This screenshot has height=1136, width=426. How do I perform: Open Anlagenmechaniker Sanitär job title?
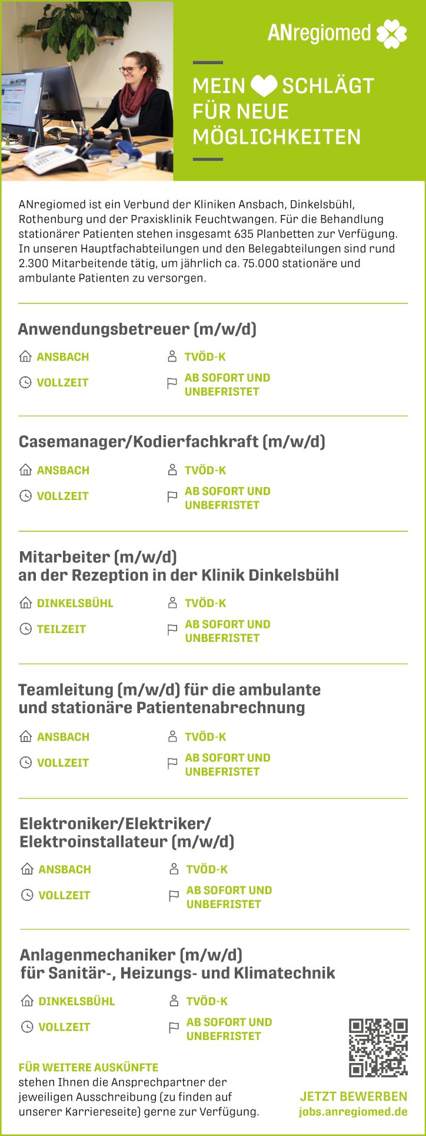[177, 963]
